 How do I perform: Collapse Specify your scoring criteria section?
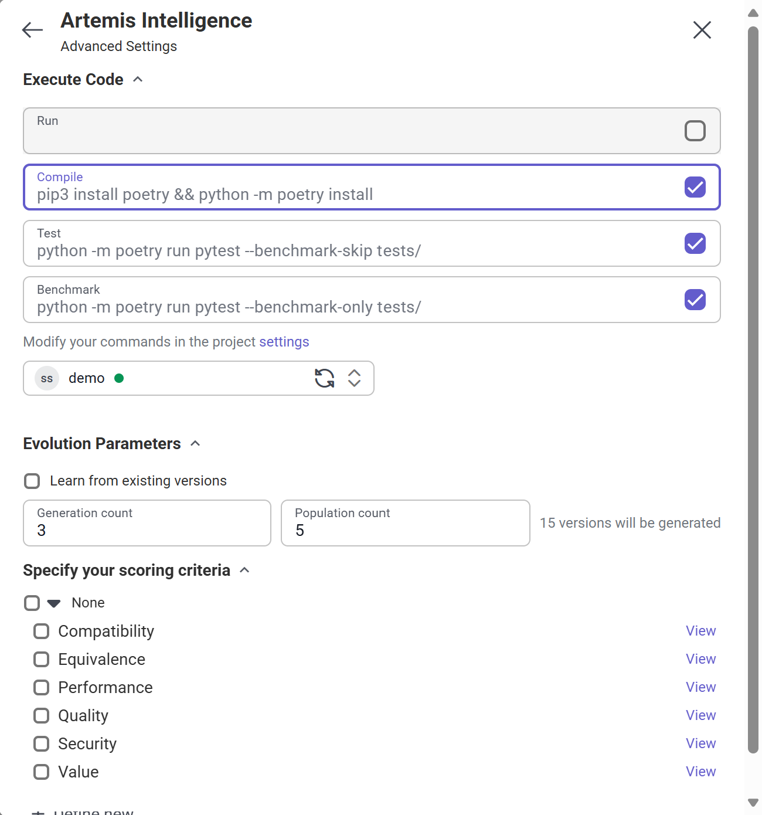(244, 570)
